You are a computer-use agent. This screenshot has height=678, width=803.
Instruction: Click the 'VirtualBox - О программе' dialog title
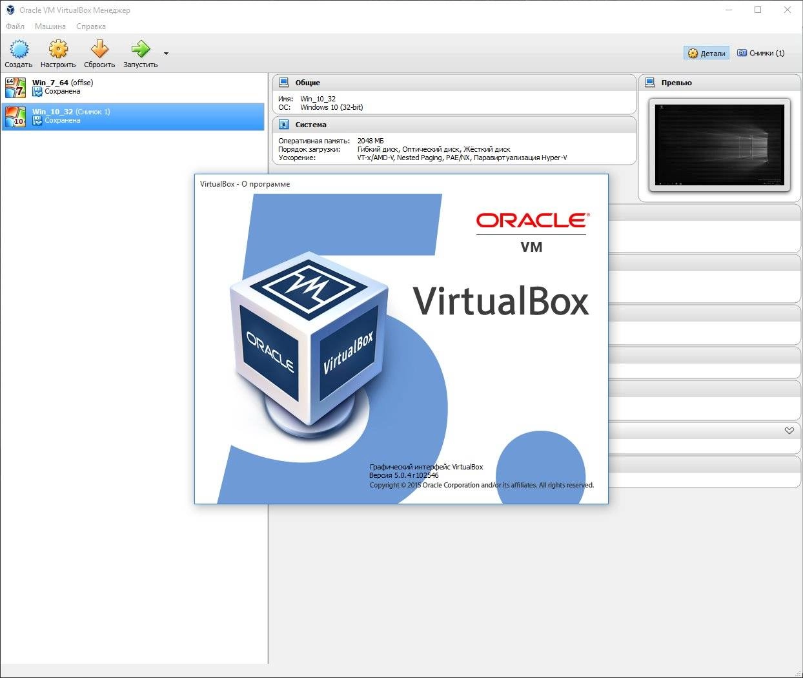point(245,184)
